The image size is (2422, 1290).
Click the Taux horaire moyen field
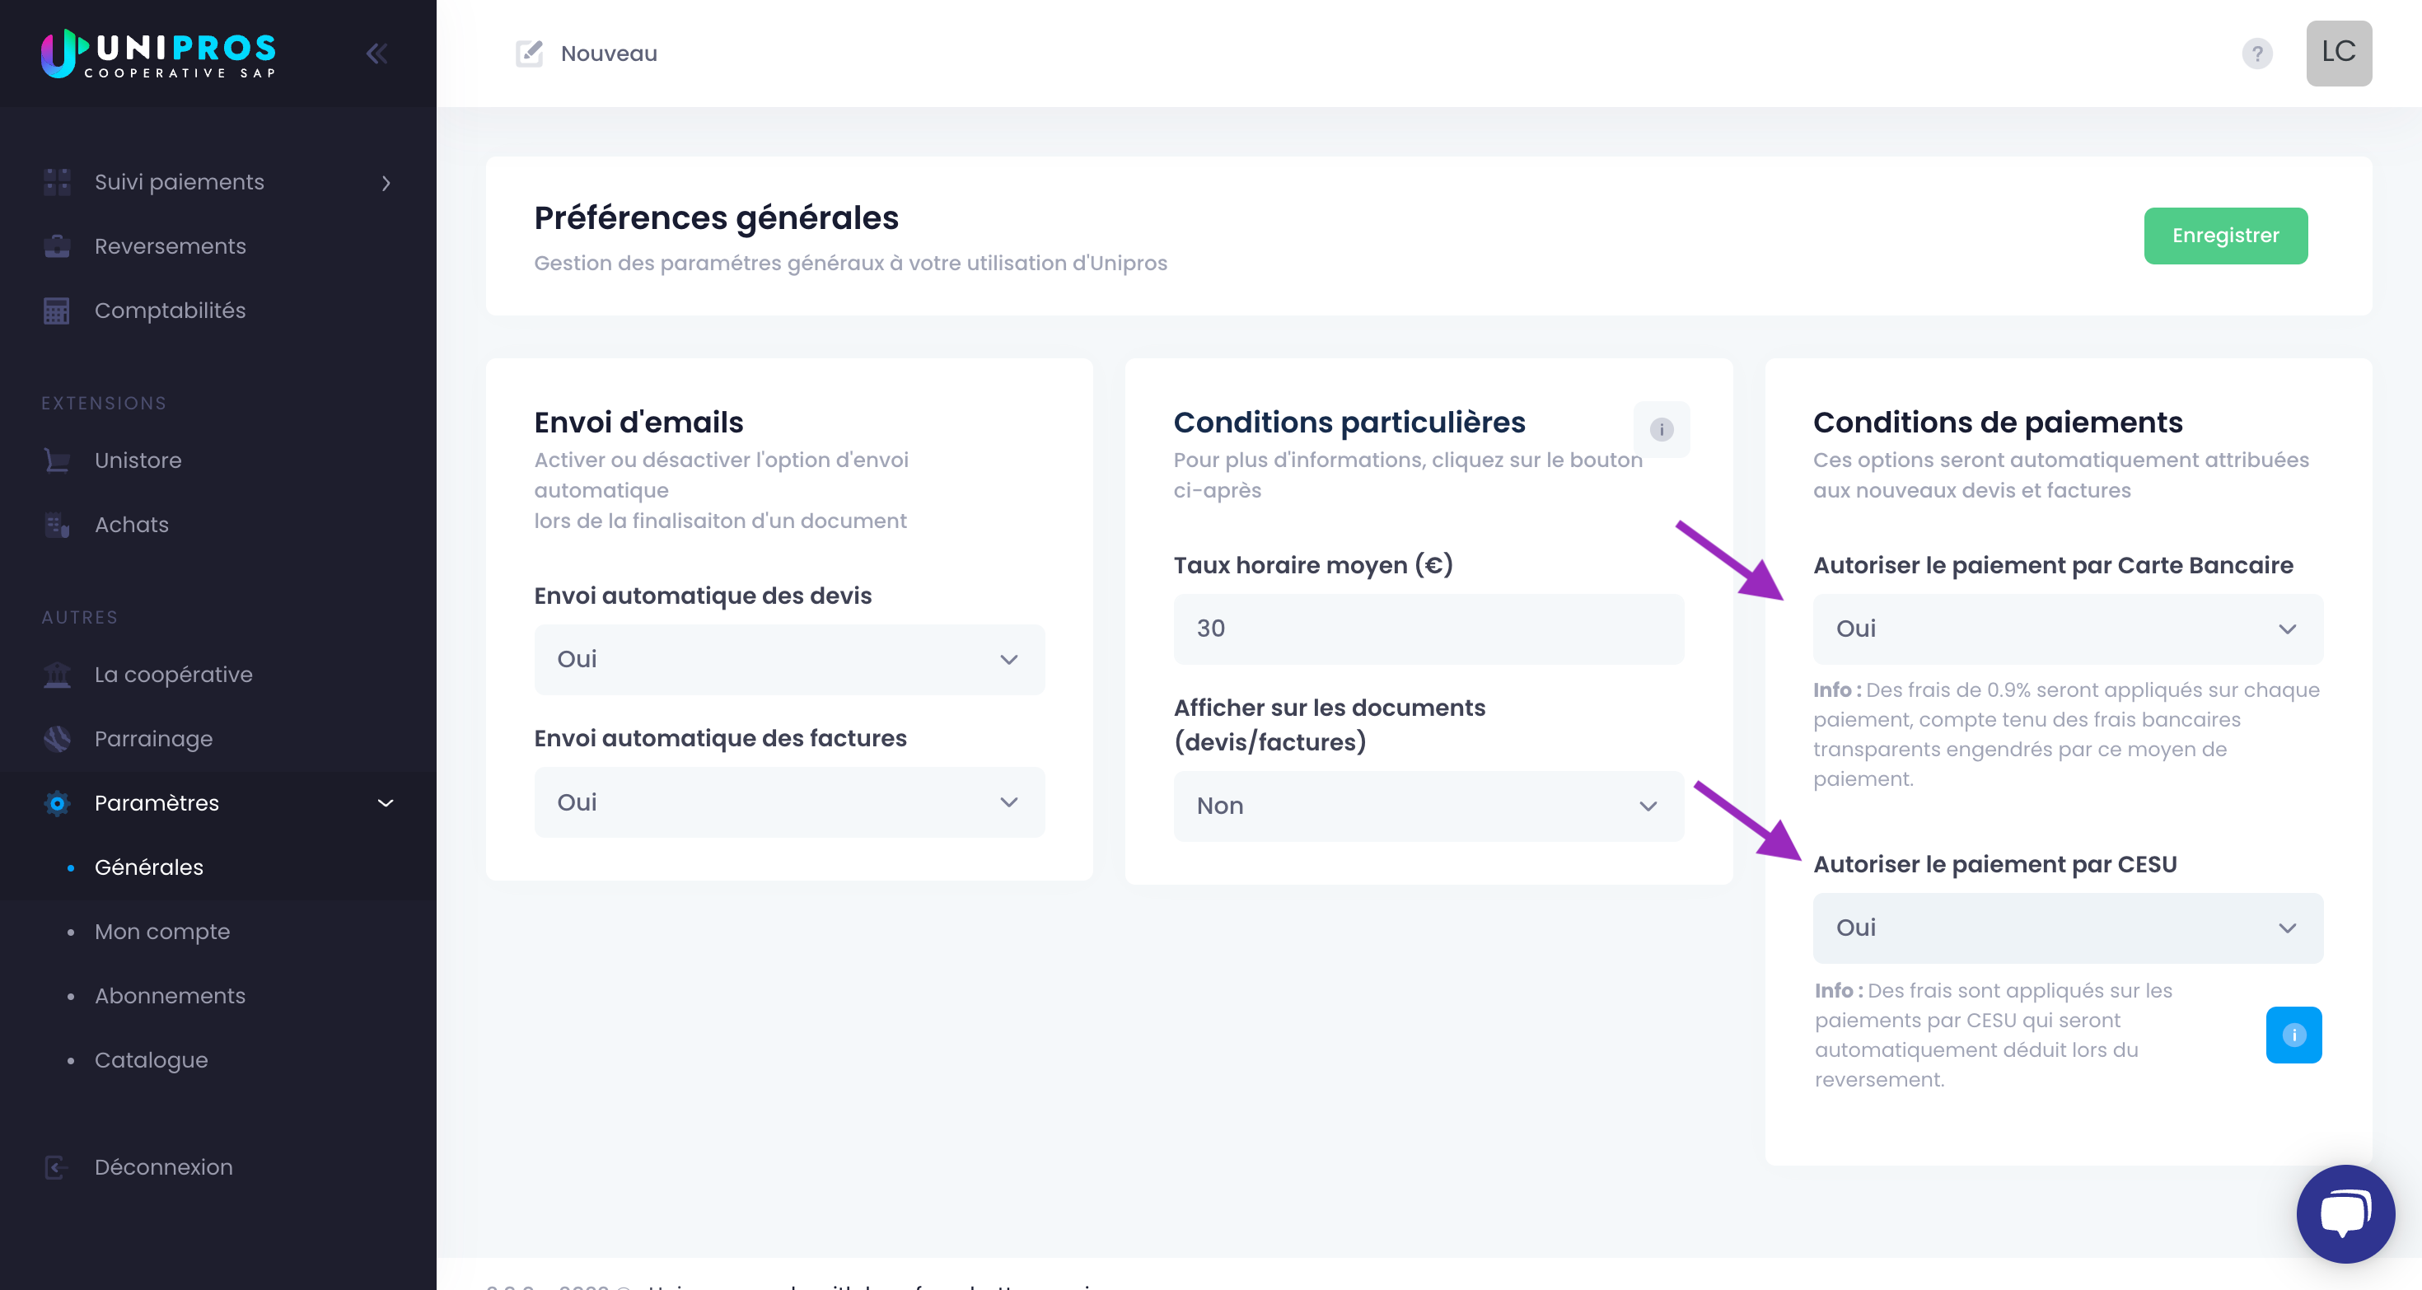coord(1428,629)
